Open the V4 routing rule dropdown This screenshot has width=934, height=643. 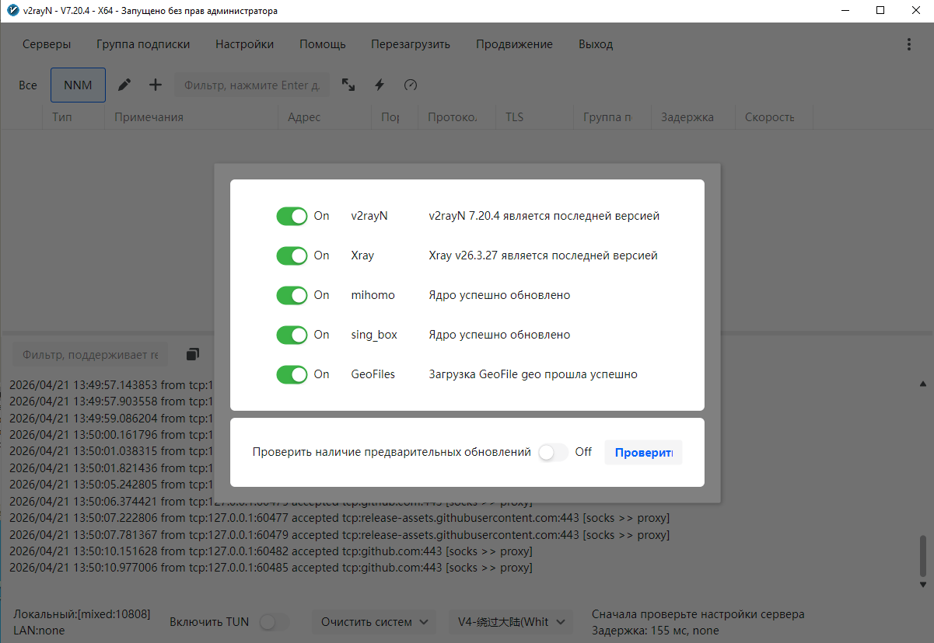click(511, 622)
